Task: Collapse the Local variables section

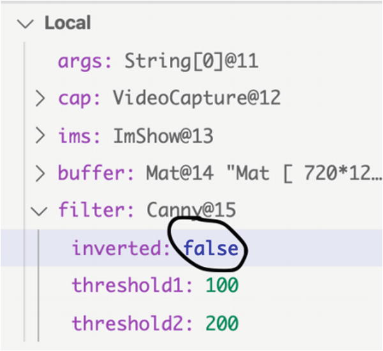Action: click(26, 24)
